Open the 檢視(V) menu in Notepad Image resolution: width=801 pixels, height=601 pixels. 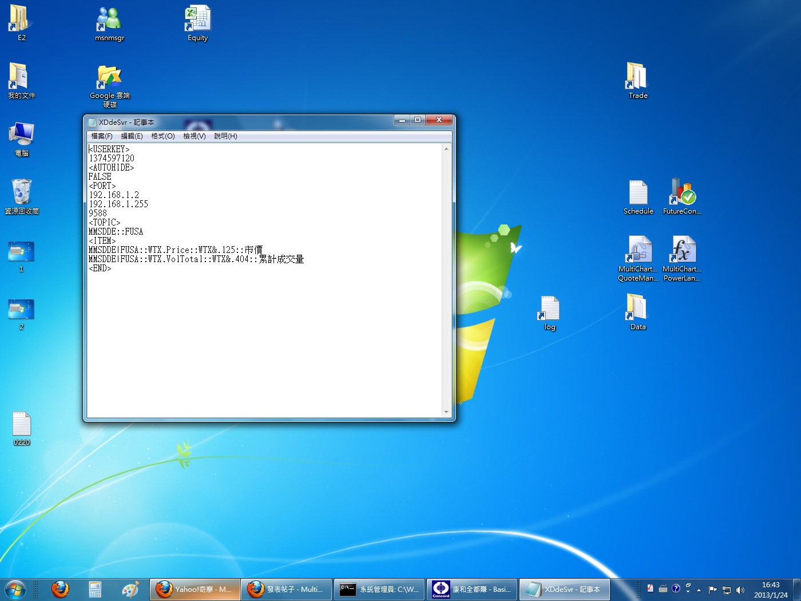pos(195,136)
